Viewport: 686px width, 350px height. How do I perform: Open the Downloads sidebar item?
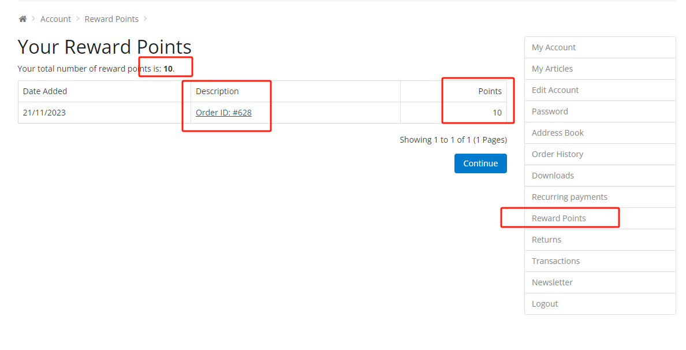click(x=600, y=176)
